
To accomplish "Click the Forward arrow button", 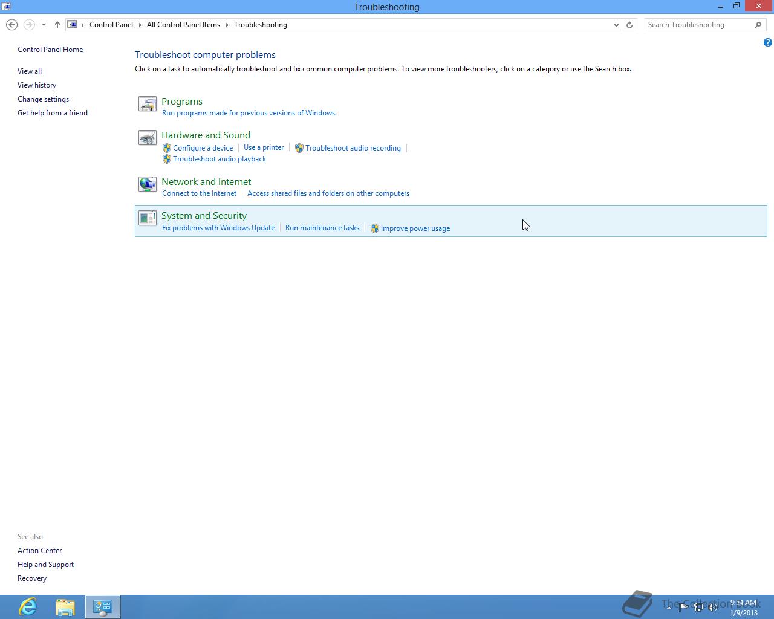I will pos(28,25).
